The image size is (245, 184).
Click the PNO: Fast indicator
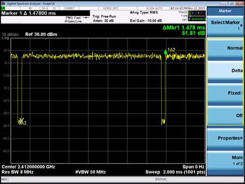[73, 18]
